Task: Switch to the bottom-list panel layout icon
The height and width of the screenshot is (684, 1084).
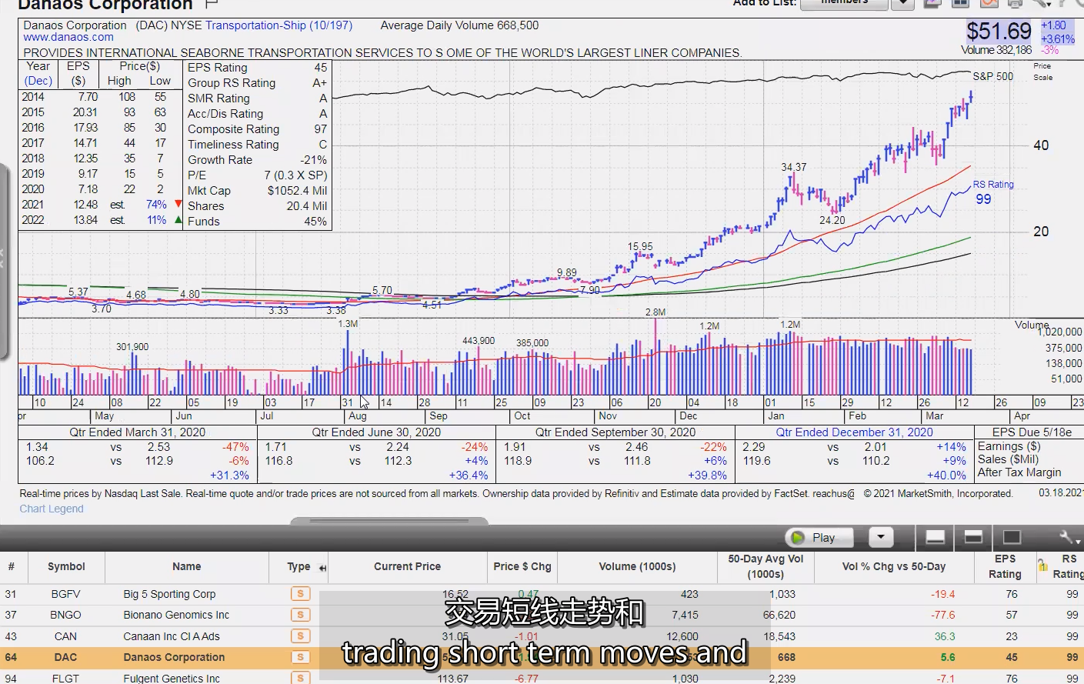Action: point(935,537)
